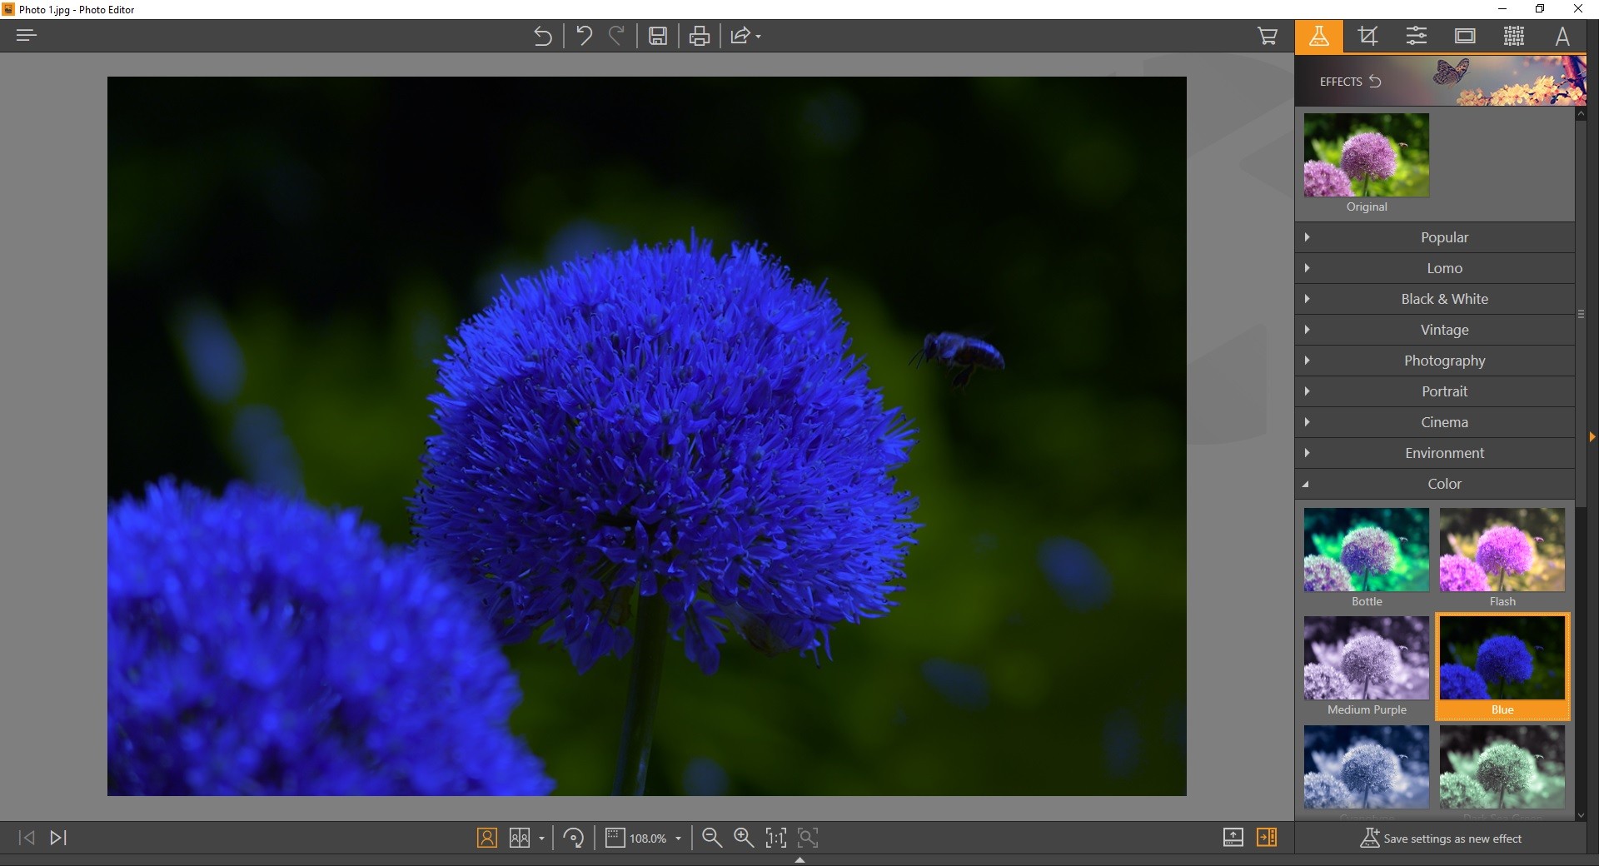Expand the Photography effects category
The width and height of the screenshot is (1599, 866).
pyautogui.click(x=1435, y=361)
